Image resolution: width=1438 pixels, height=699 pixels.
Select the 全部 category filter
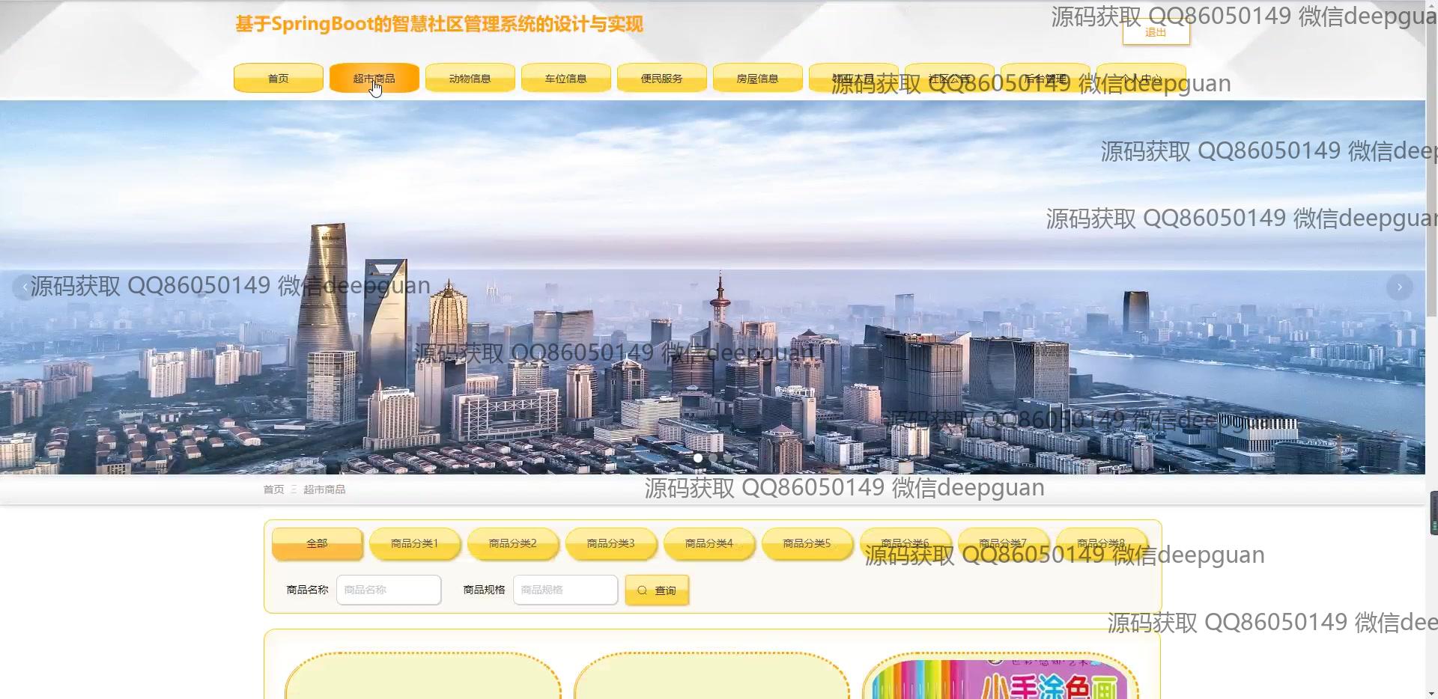point(318,543)
